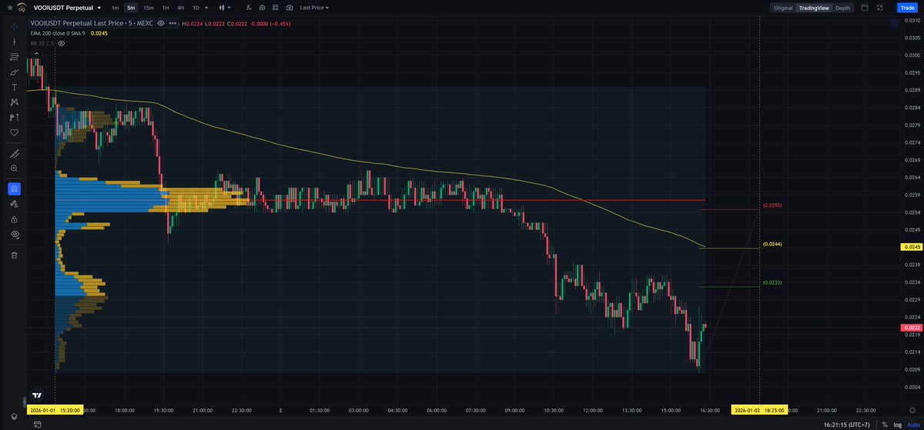Select the 4H timeframe
This screenshot has height=430, width=924.
pos(180,8)
